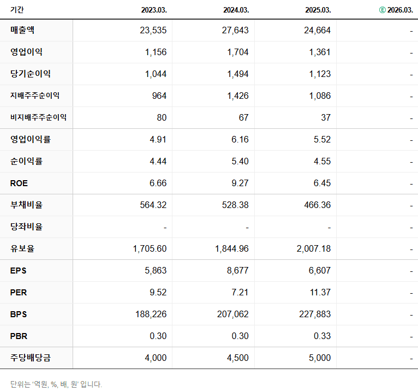This screenshot has height=392, width=418.
Task: Click the 영업이익 value 1,156
Action: (156, 52)
